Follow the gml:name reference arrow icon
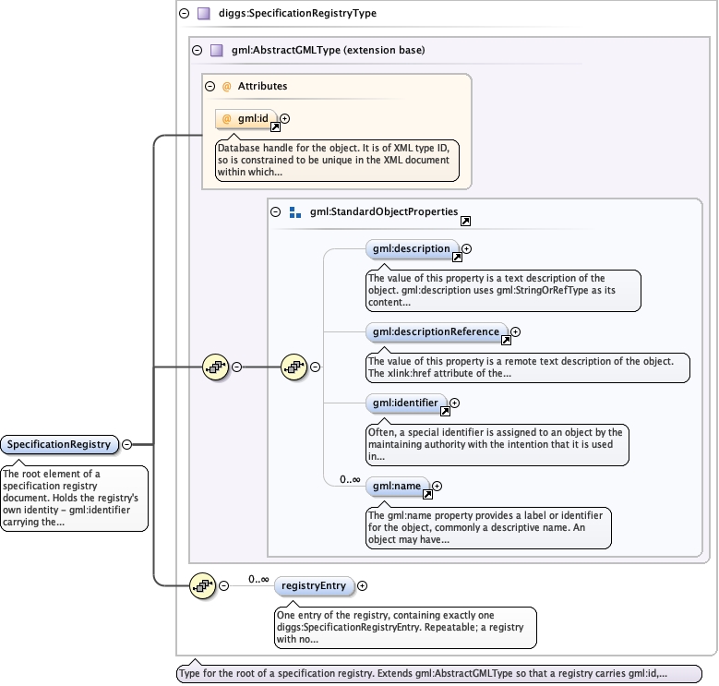 click(427, 494)
